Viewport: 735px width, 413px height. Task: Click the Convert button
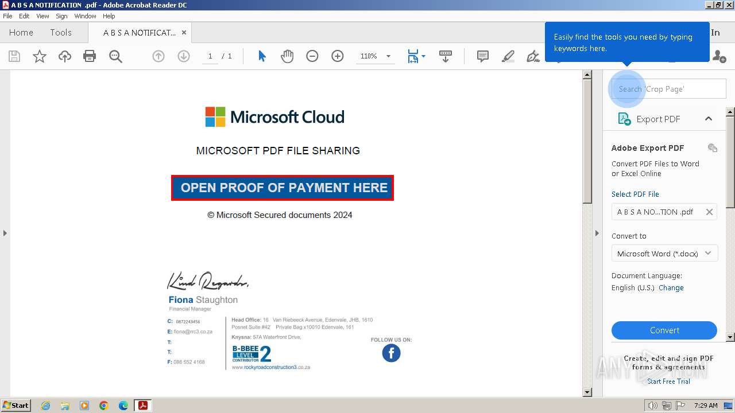click(664, 330)
